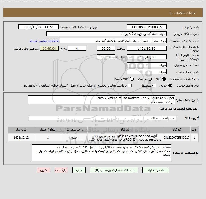Click the table date cell 1401/10/12
Screen dimensions: 206x199
coord(21,138)
